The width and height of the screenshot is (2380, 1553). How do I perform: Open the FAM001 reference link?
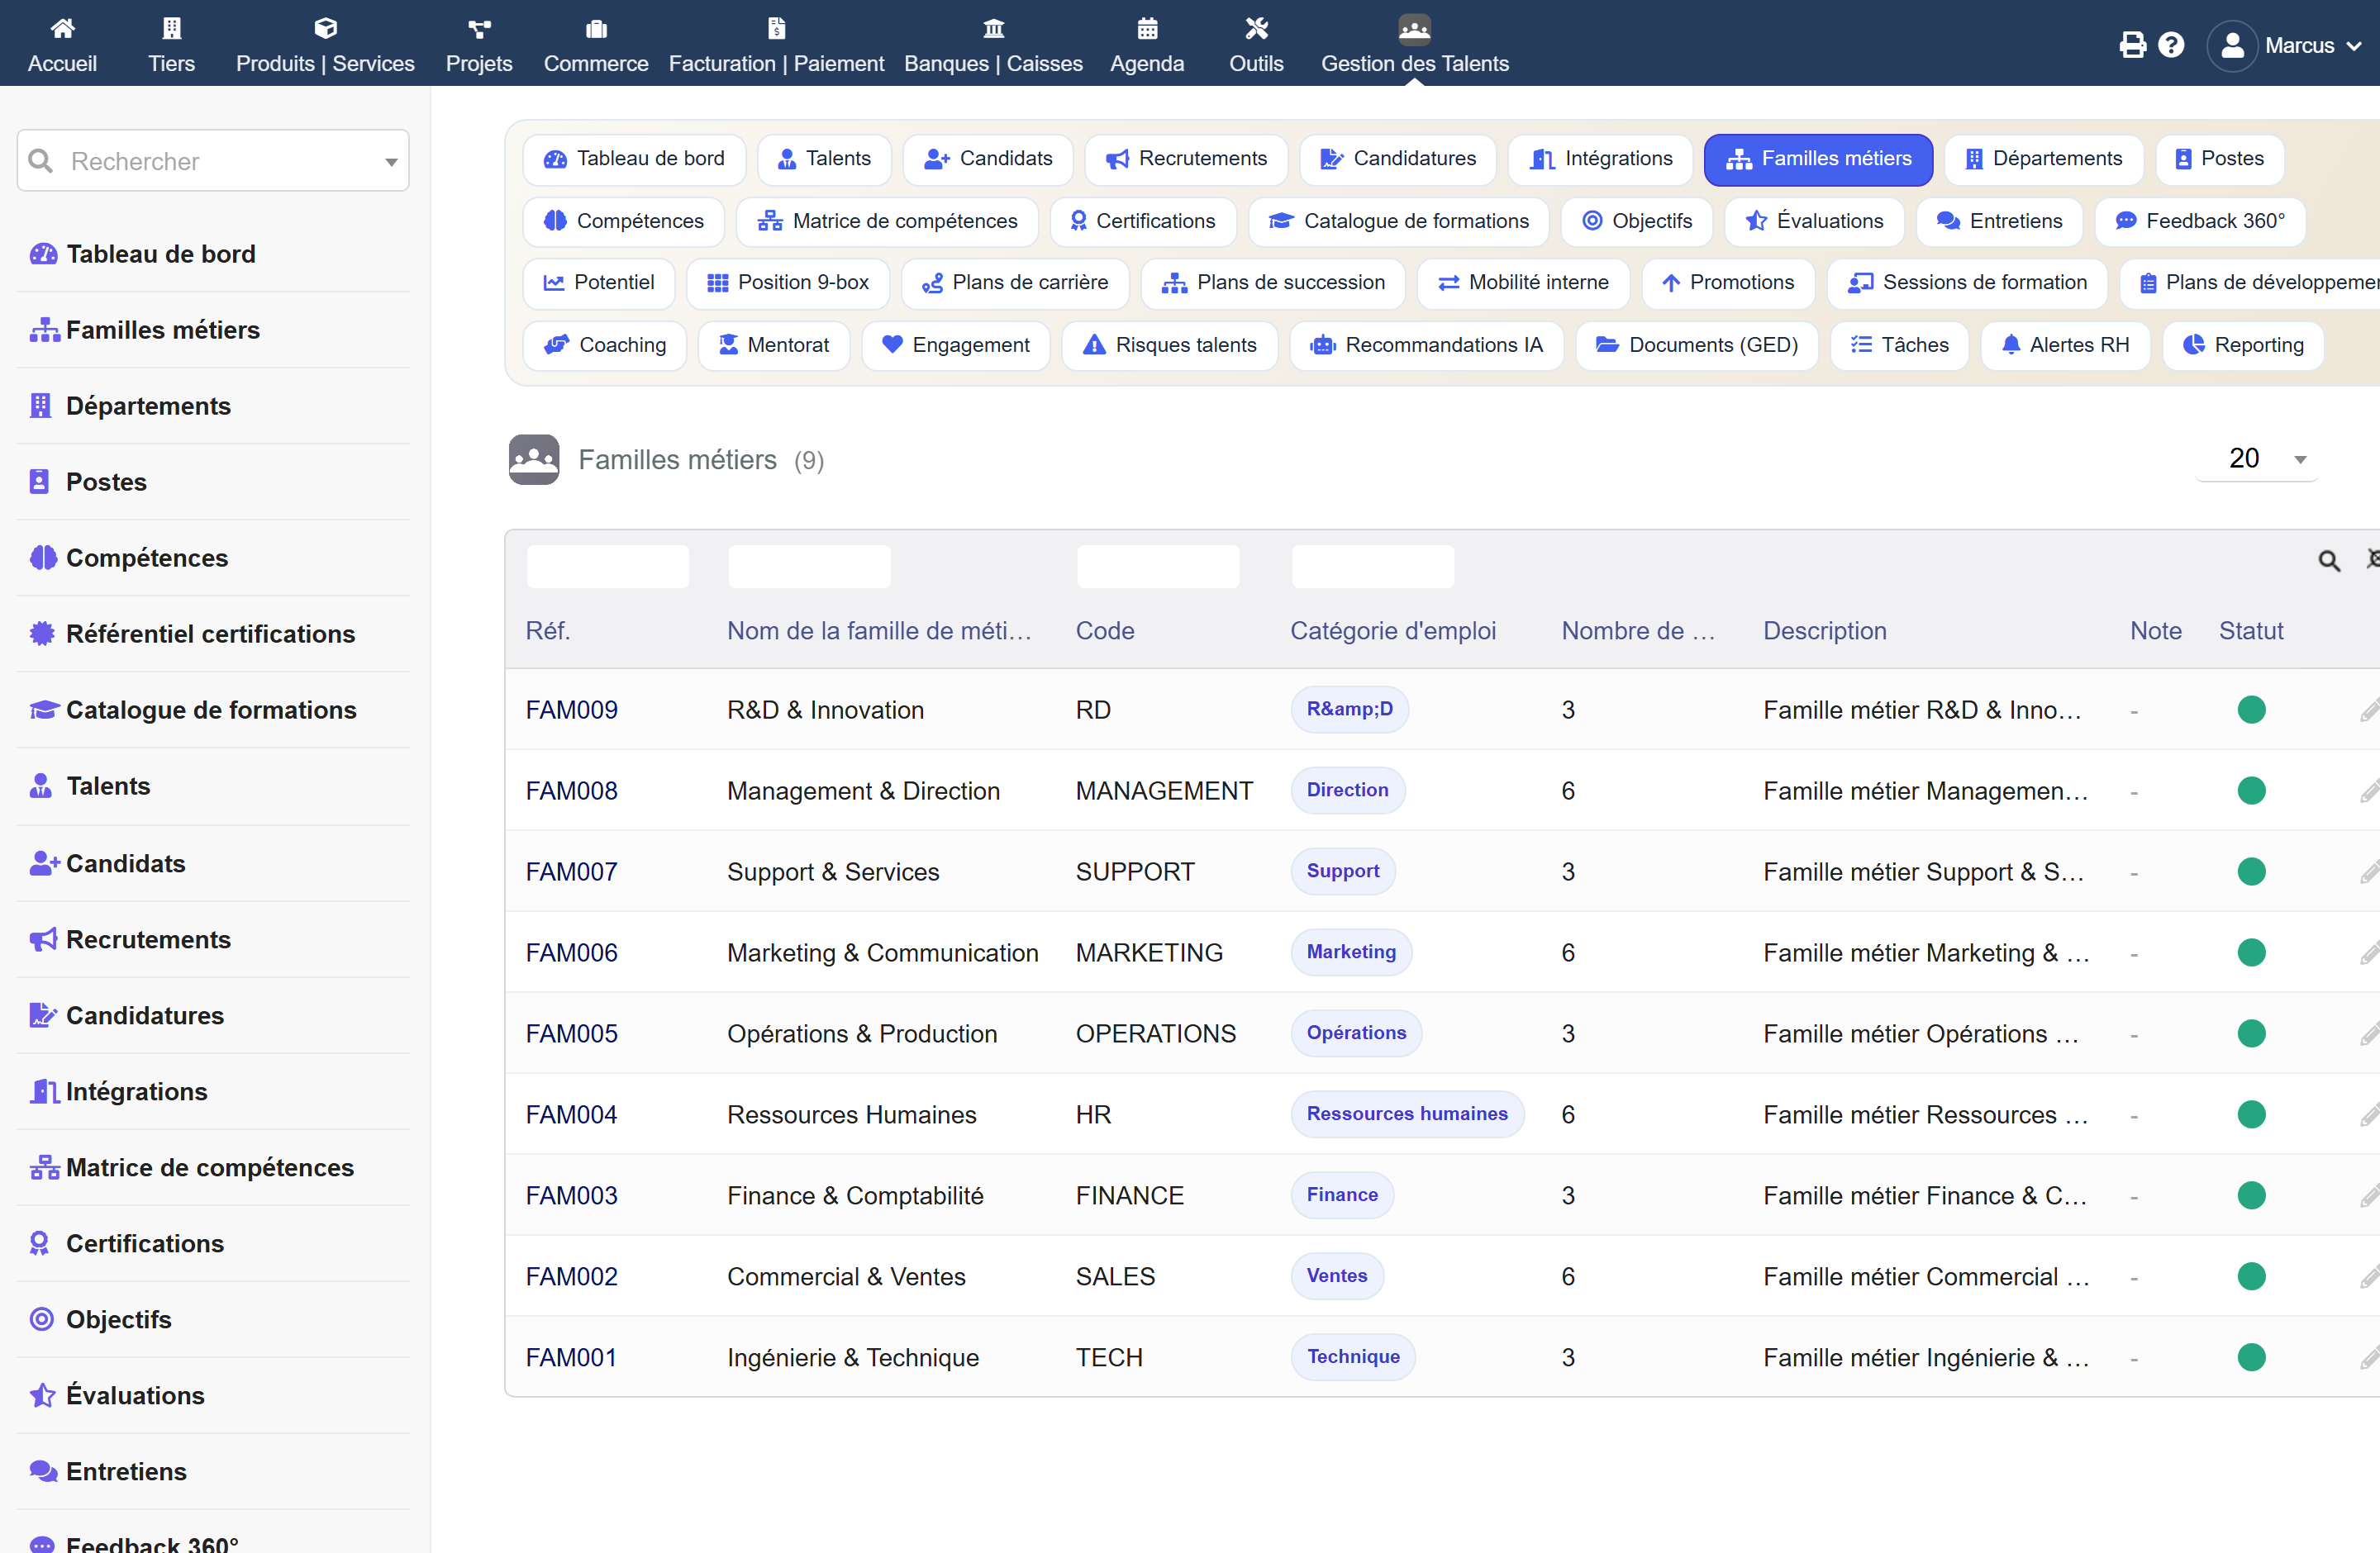click(x=572, y=1358)
